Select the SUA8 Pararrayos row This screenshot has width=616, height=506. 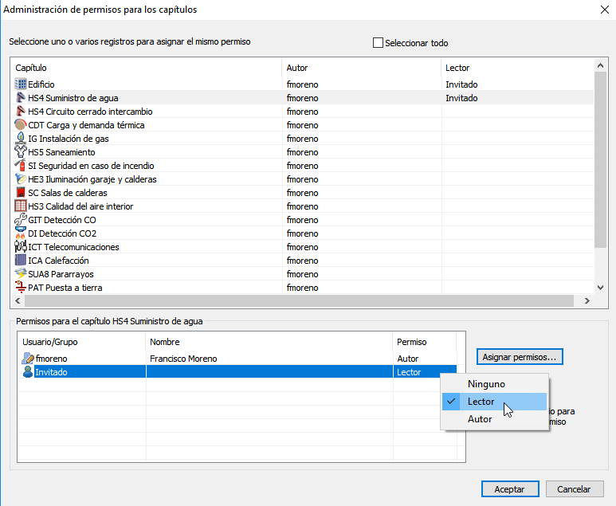(x=303, y=274)
